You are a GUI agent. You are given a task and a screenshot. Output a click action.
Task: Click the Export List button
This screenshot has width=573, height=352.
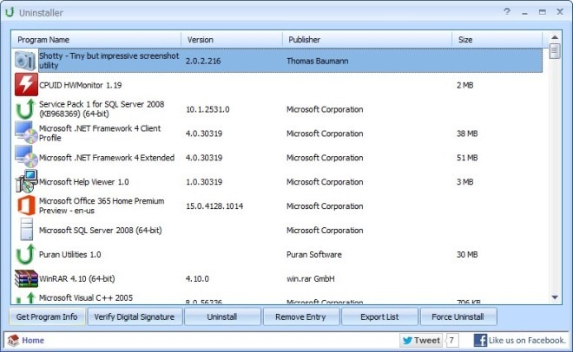coord(379,316)
